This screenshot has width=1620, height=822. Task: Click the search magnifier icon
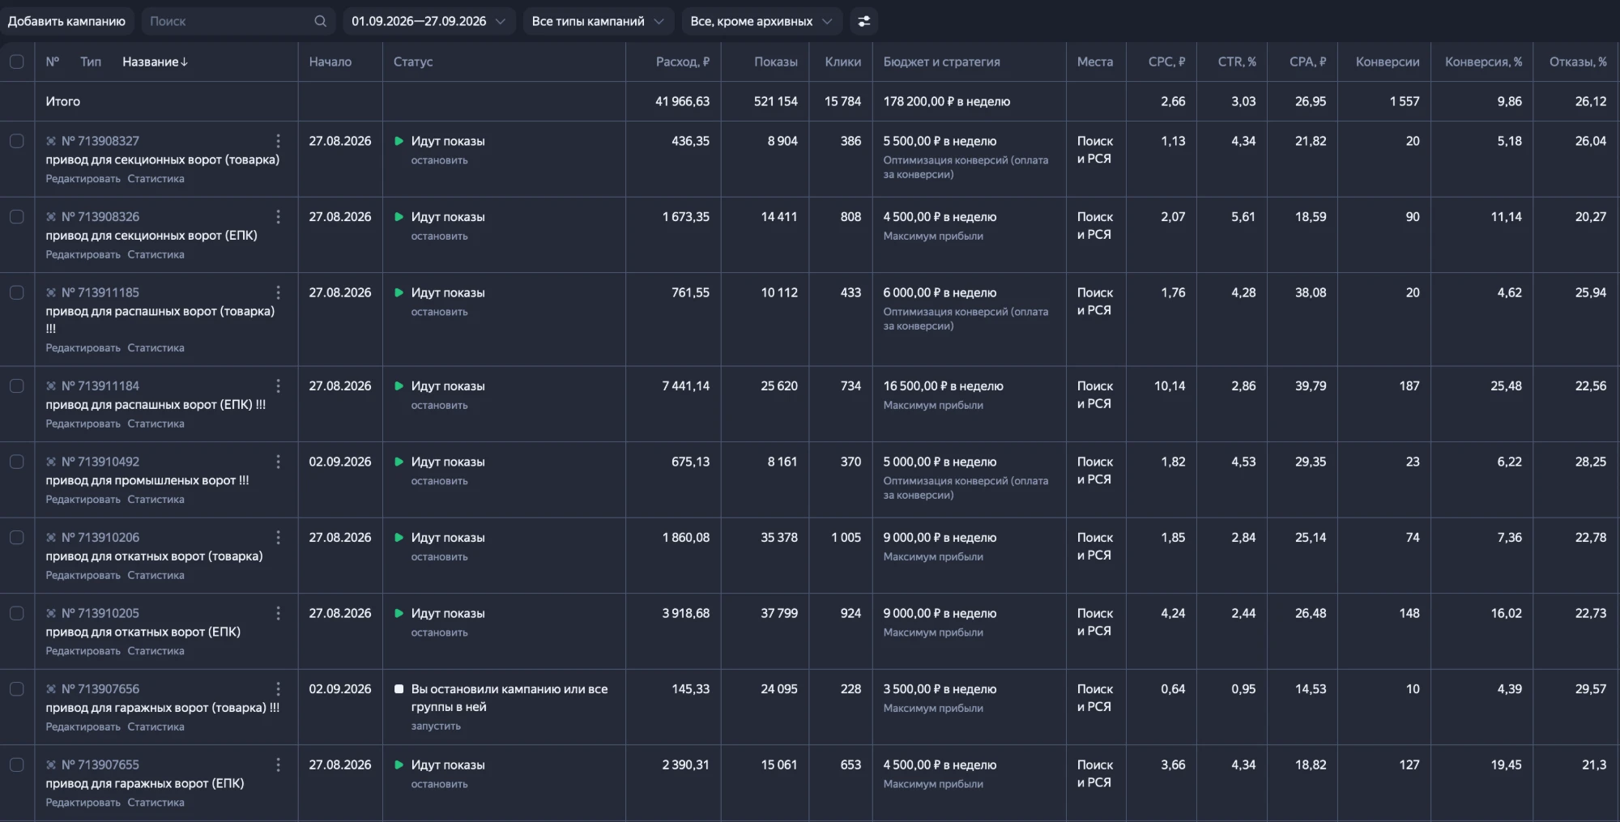320,21
